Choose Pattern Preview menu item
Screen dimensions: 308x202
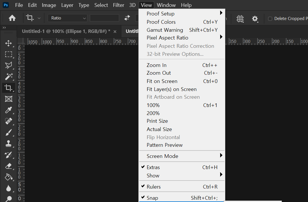[182, 145]
